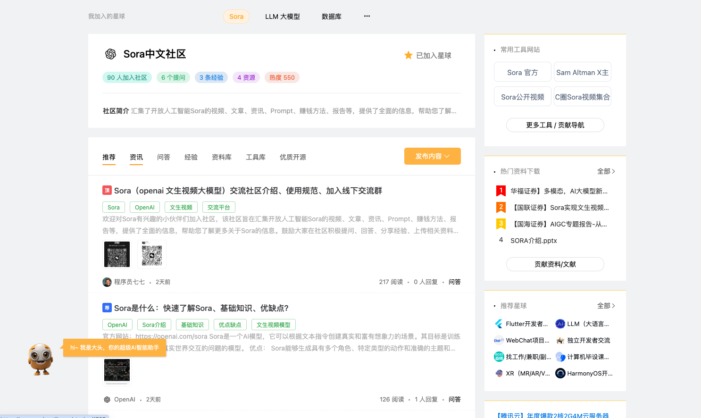Open the C圈Sora视频集合 link
701x418 pixels.
583,97
